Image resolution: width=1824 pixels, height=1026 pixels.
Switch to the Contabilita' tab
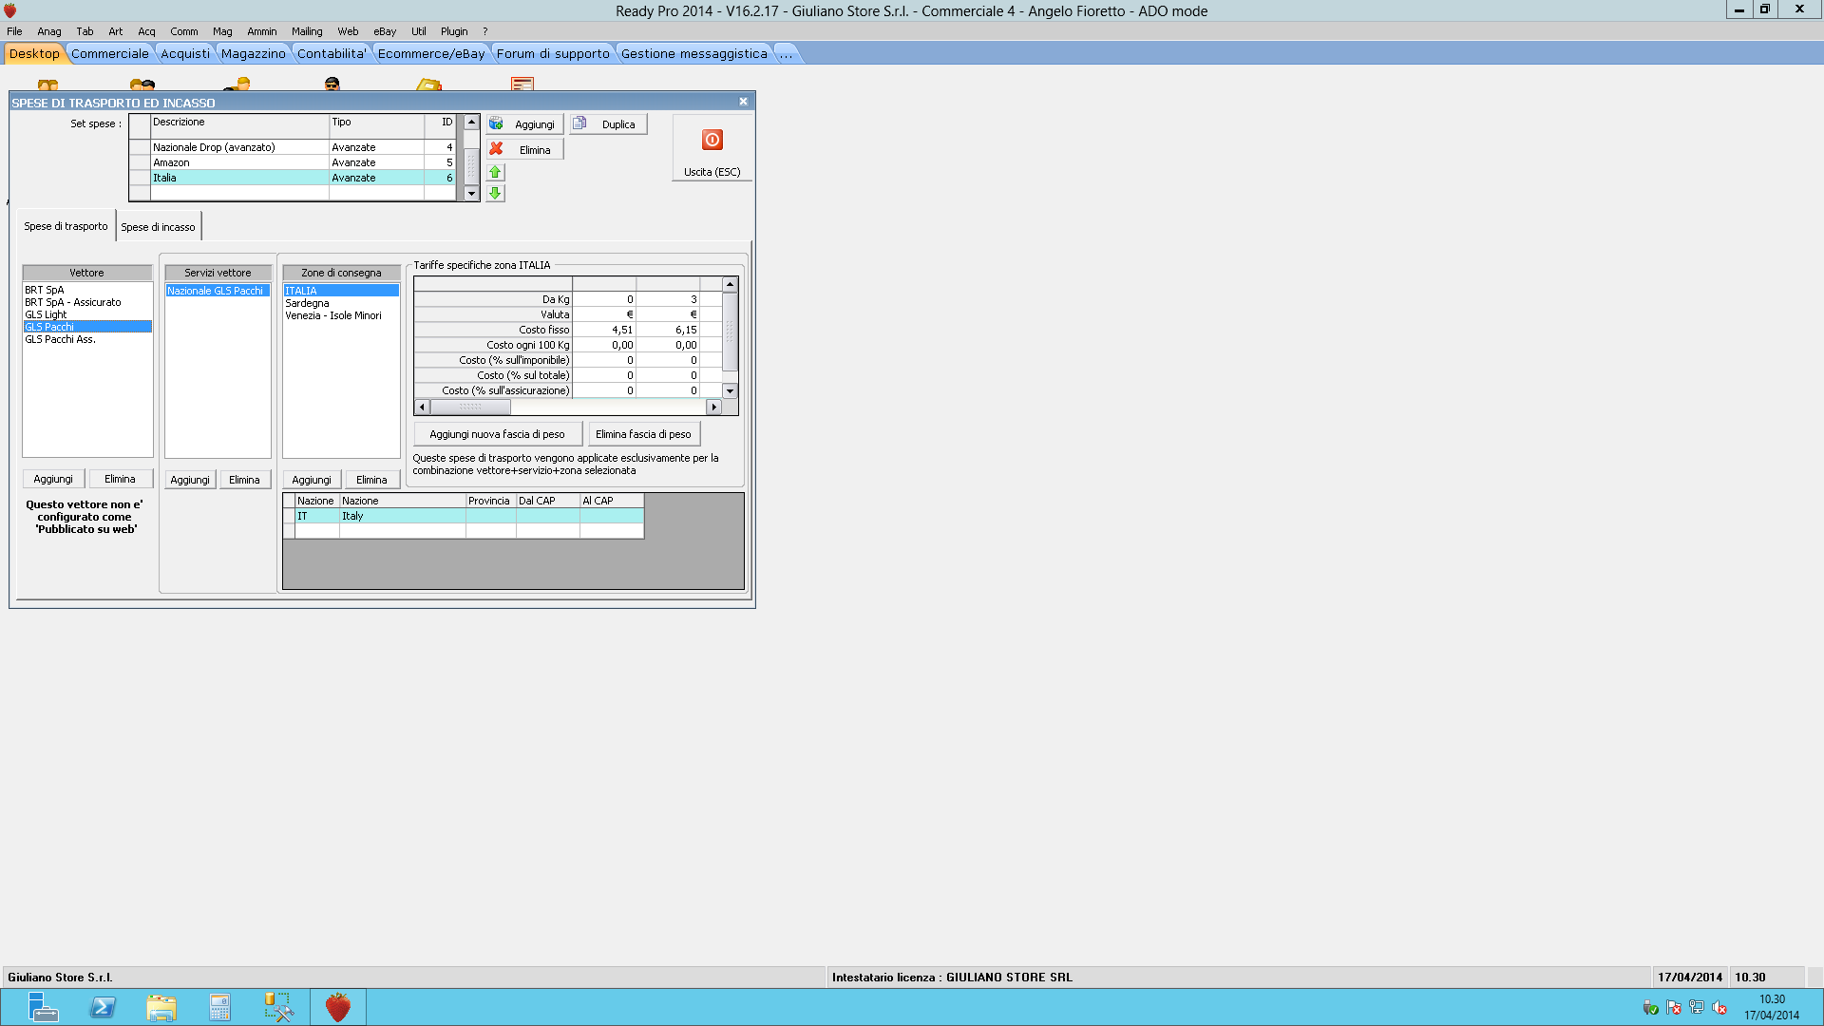332,54
